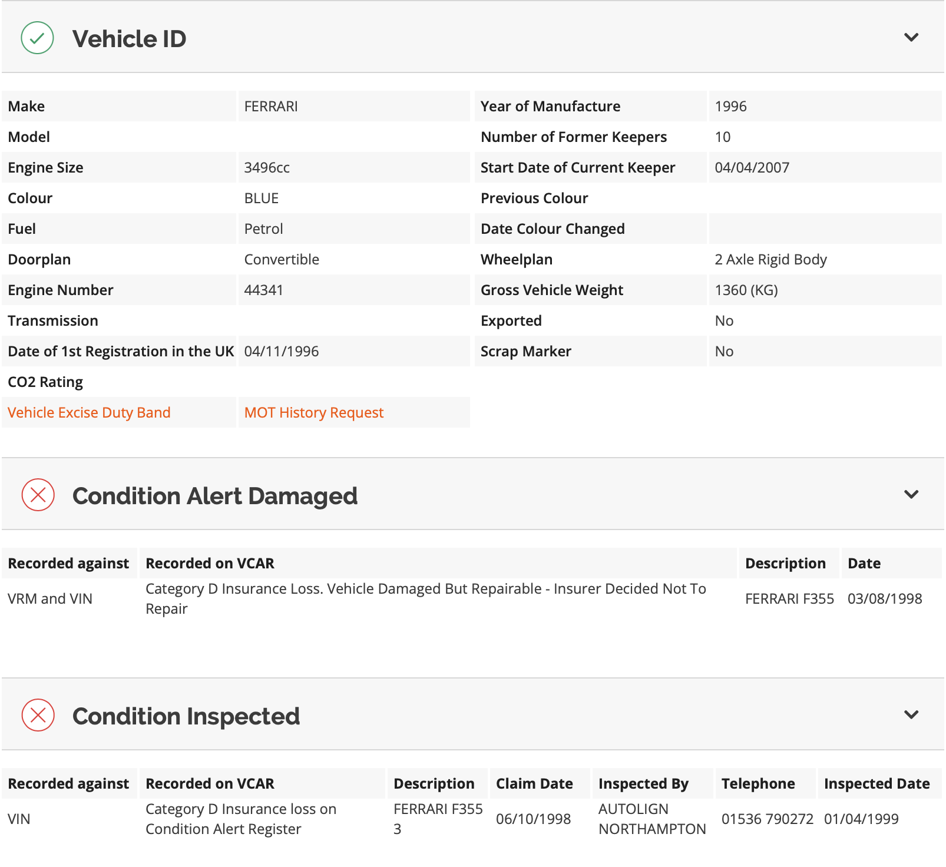This screenshot has height=867, width=946.
Task: Select the Petrol fuel value
Action: click(x=264, y=229)
